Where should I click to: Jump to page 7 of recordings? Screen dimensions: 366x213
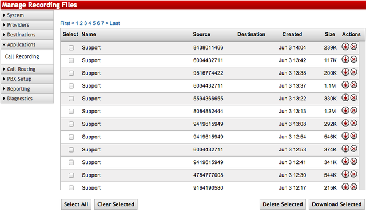[102, 23]
